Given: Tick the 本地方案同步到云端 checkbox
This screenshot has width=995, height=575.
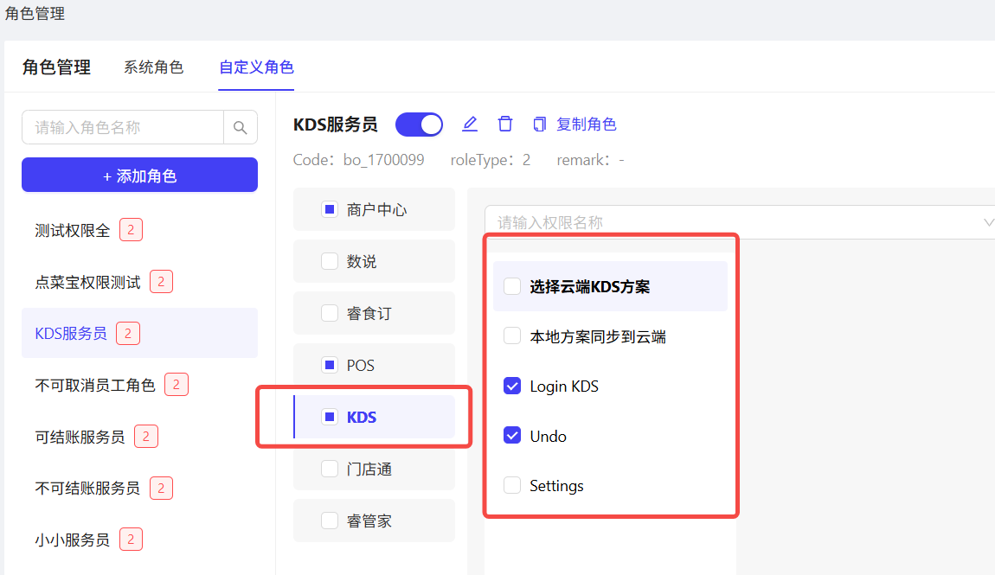Looking at the screenshot, I should 512,336.
